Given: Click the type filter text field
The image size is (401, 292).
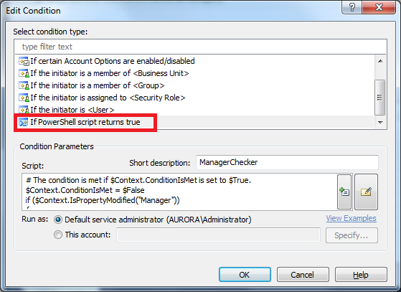Looking at the screenshot, I should pos(201,47).
